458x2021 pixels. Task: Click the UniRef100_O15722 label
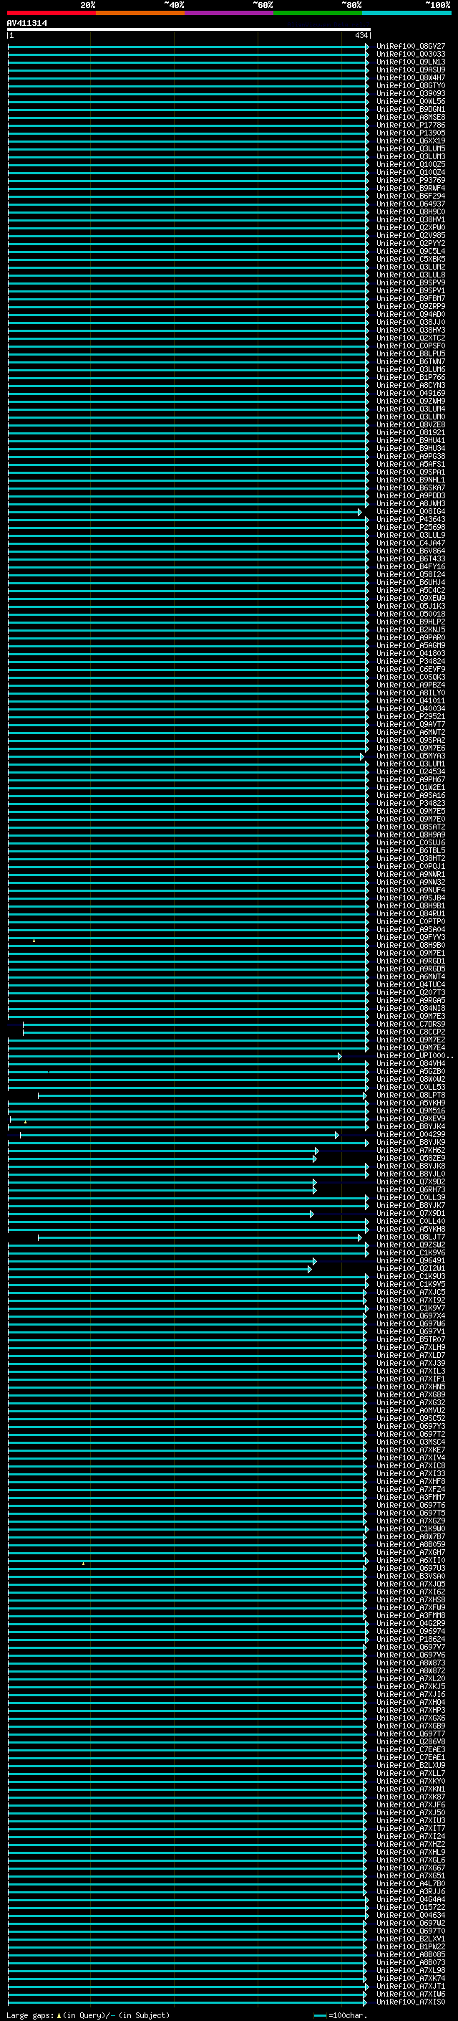(411, 1907)
